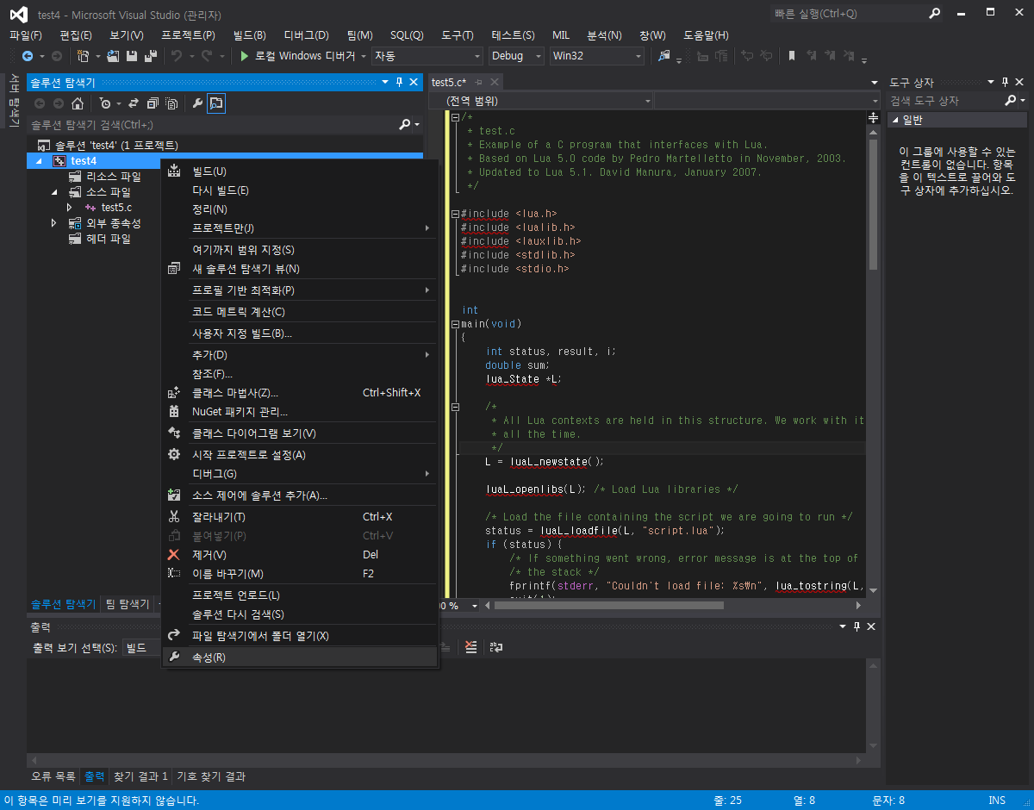Expand the test5.c file node
Viewport: 1034px width, 810px height.
[70, 208]
